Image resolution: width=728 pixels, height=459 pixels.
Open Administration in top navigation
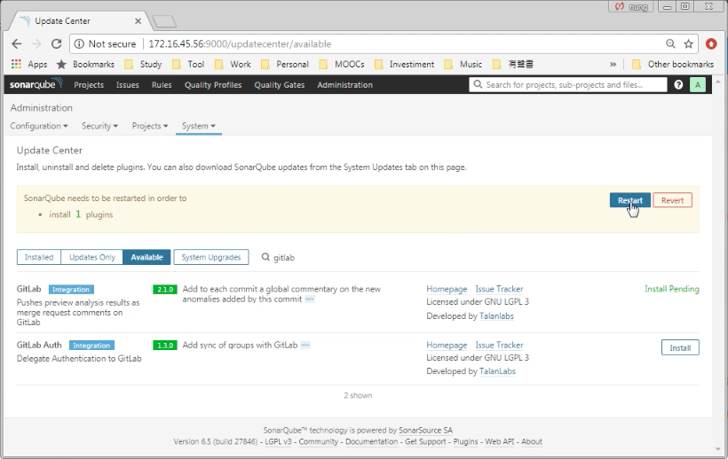345,85
